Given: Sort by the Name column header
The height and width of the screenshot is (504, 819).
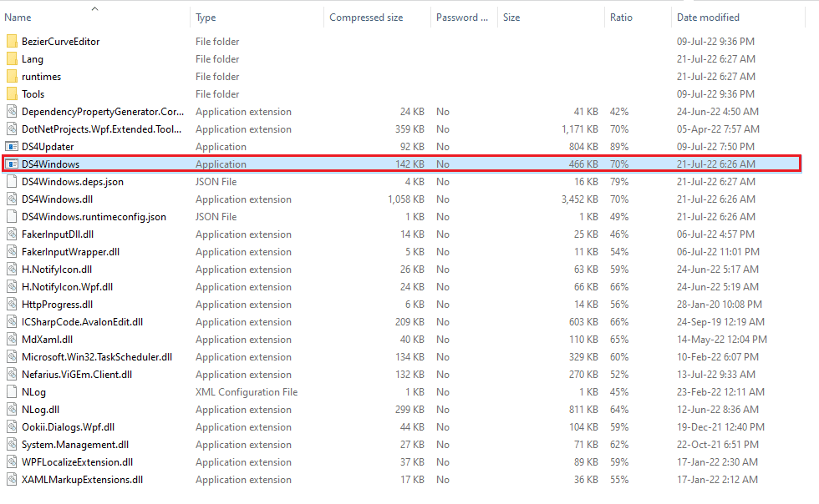Looking at the screenshot, I should (x=18, y=18).
